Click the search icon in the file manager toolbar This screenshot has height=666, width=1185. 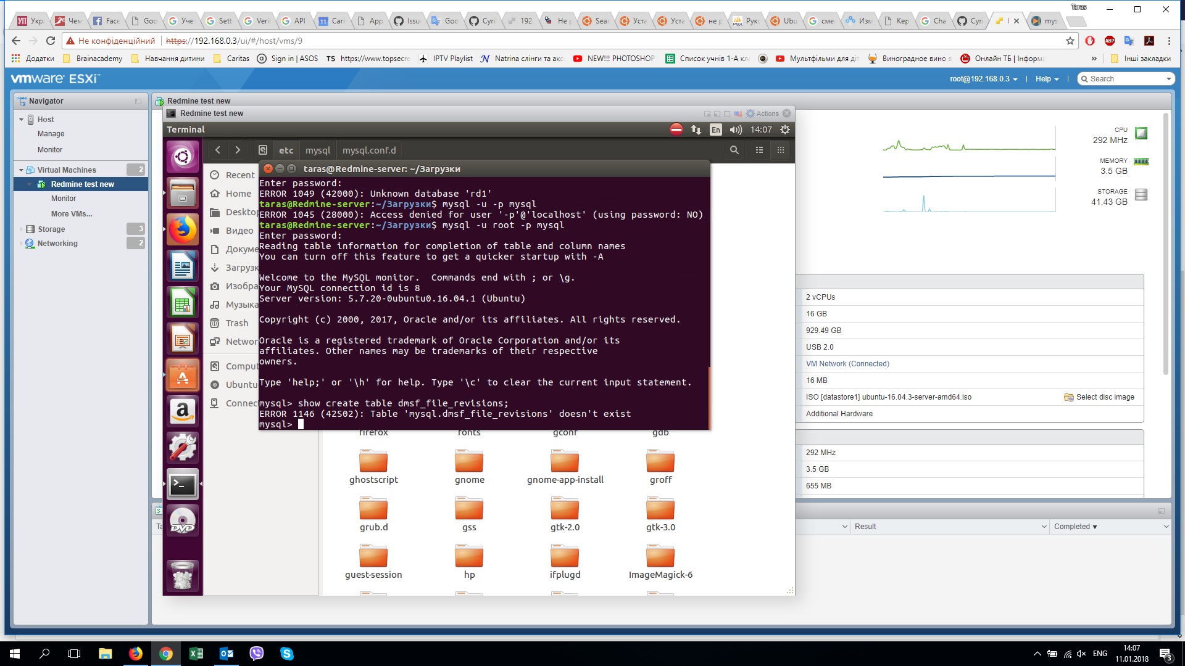click(734, 150)
